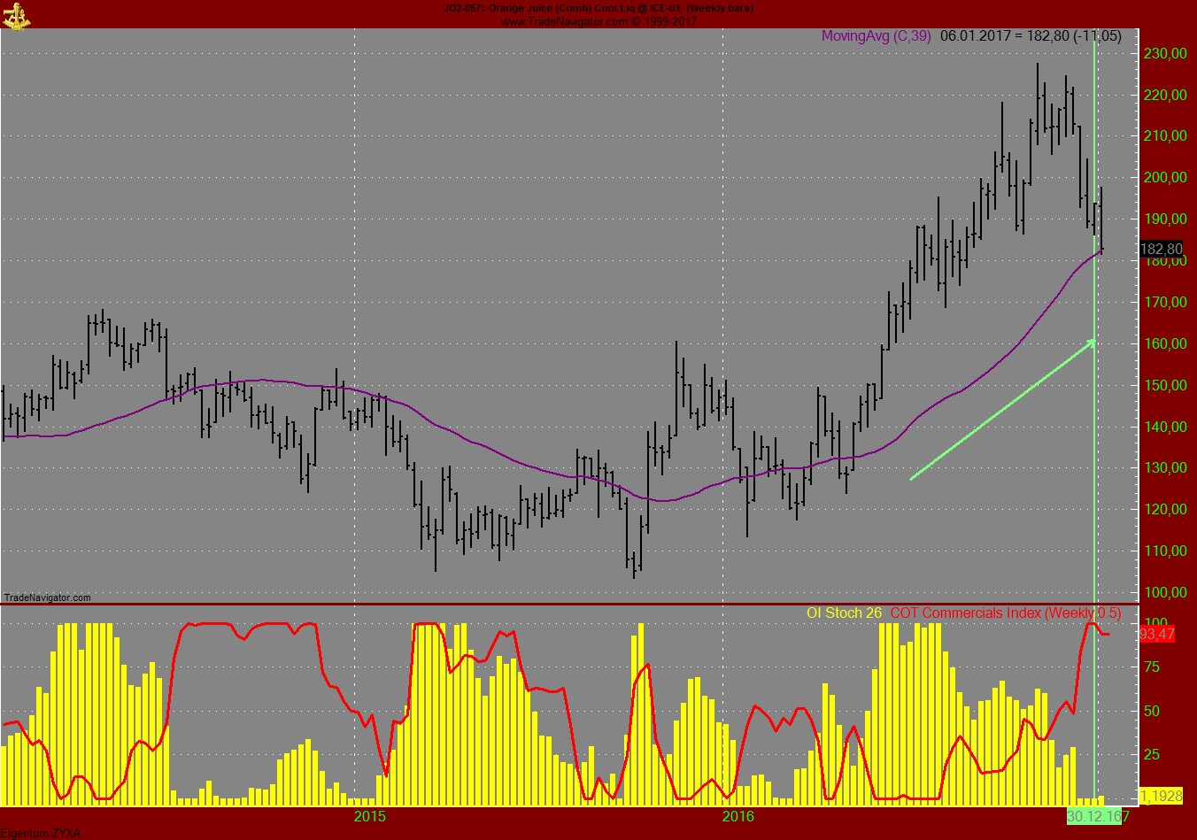Toggle the COT Commercials Index (Weekly 0.5) overlay
This screenshot has height=840, width=1197.
pos(1005,612)
